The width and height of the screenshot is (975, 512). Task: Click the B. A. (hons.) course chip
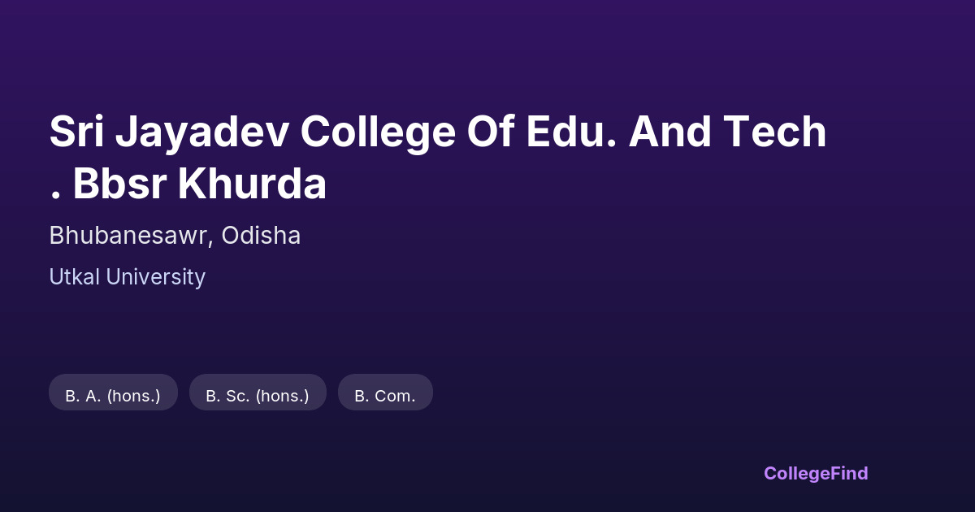click(x=113, y=396)
